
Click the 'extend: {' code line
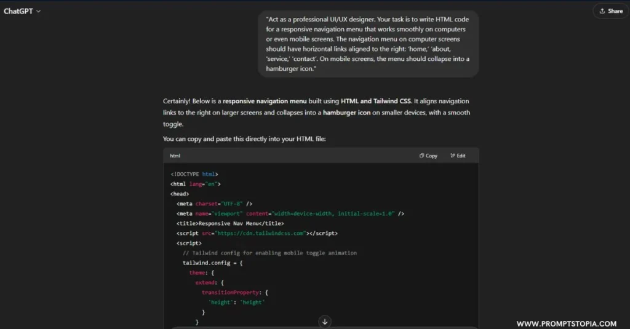point(209,283)
